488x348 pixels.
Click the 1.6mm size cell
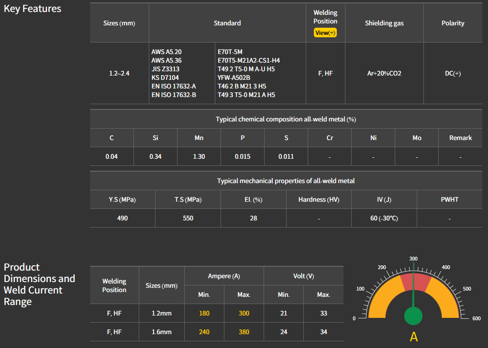click(161, 332)
